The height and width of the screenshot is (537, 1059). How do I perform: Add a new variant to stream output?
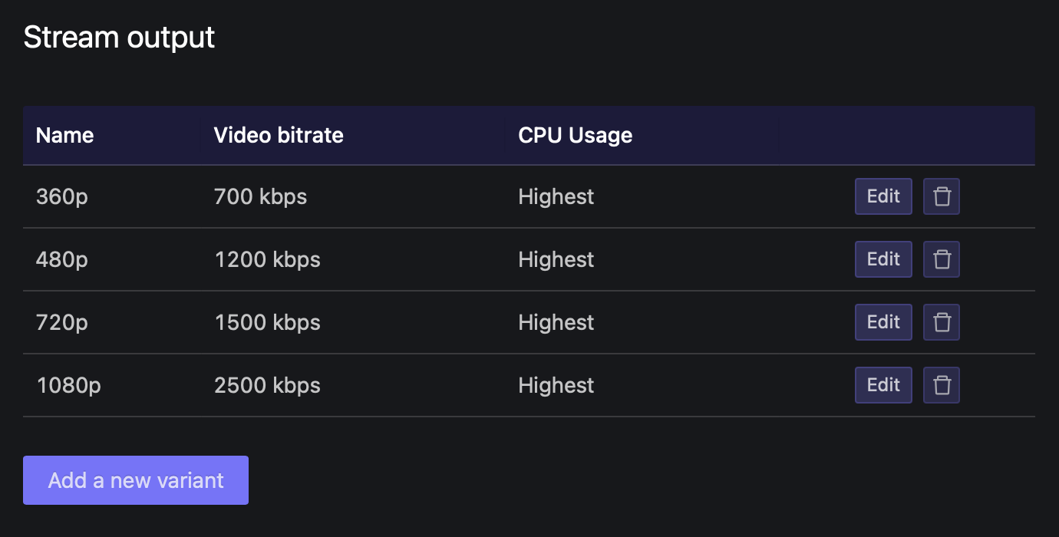click(x=136, y=480)
